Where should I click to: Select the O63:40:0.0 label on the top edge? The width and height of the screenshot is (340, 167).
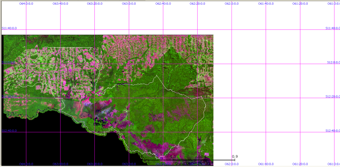pos(60,4)
